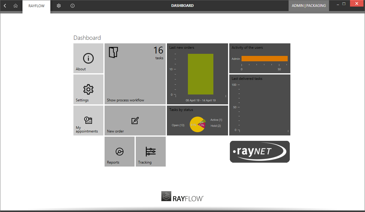Open My appointments
Screen dimensions: 365x212
pos(88,121)
